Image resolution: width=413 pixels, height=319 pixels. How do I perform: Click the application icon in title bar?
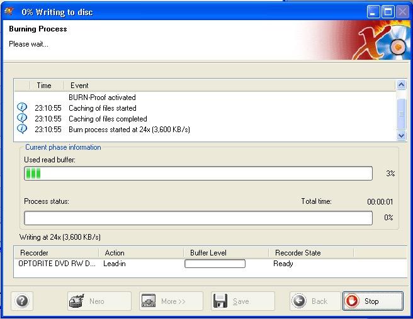pos(9,11)
